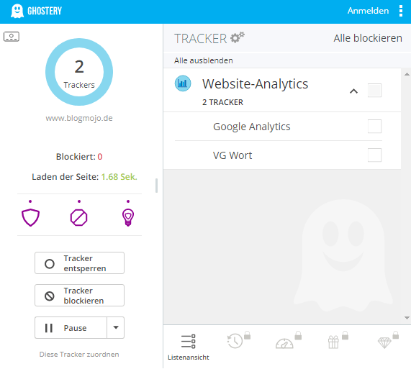Click Anmelden to sign in
The height and width of the screenshot is (369, 411).
coord(368,11)
